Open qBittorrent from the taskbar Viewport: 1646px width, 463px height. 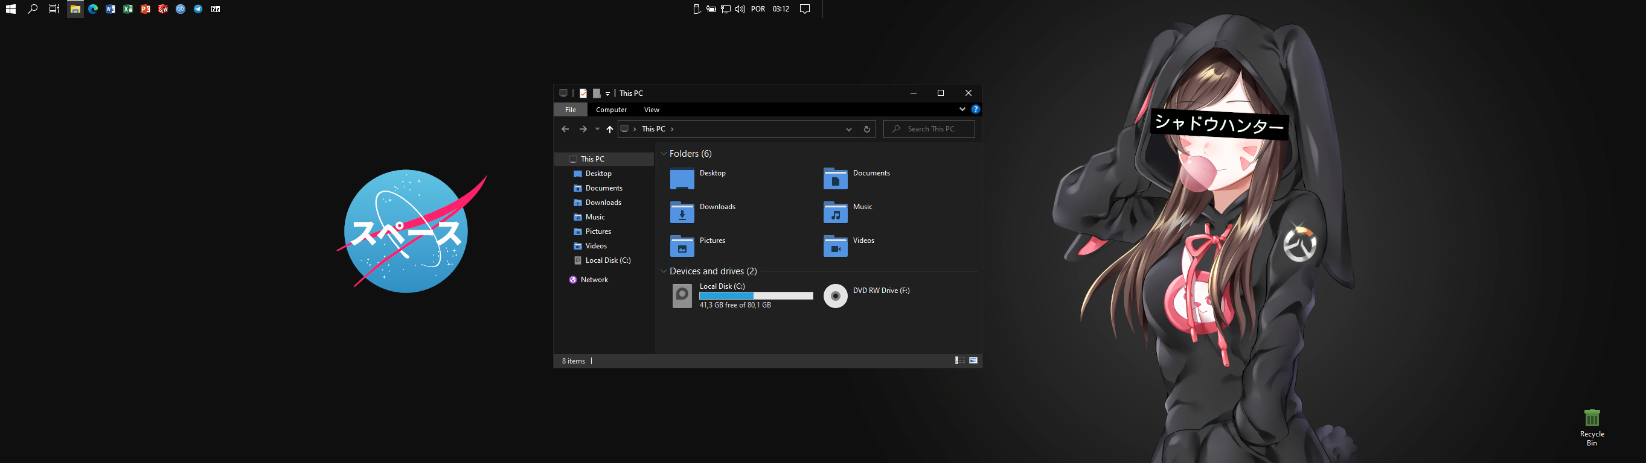pos(180,9)
